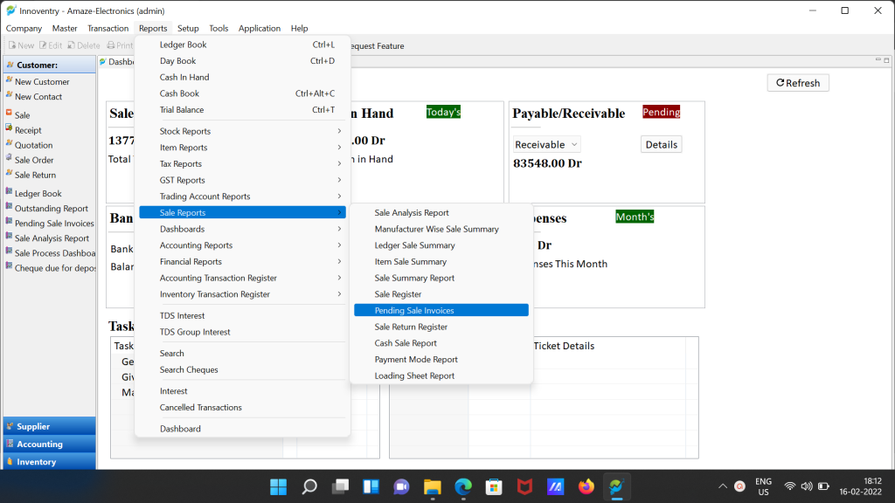
Task: Open Windows Start menu
Action: [x=279, y=486]
